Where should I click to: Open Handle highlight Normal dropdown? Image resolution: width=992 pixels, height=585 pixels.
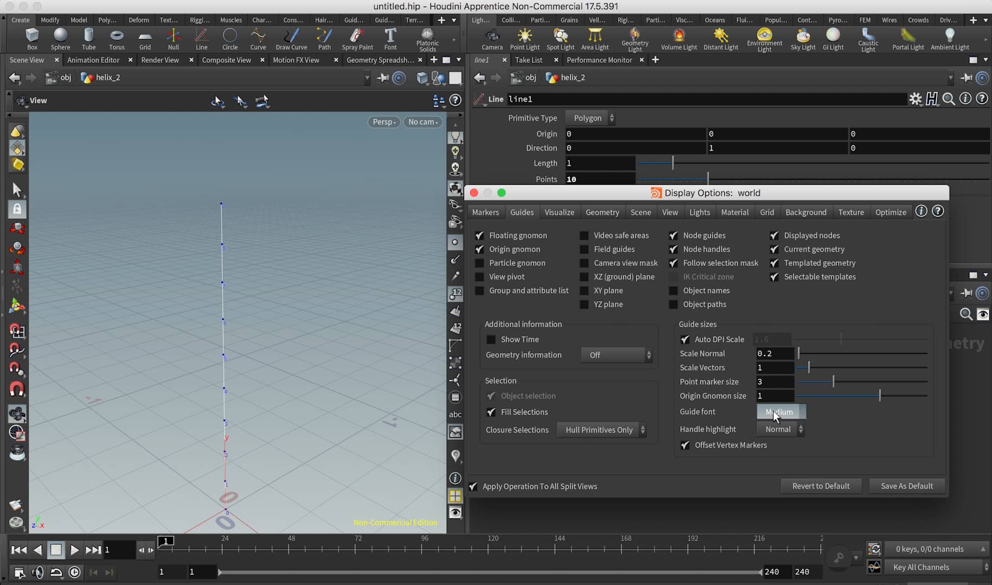(781, 429)
